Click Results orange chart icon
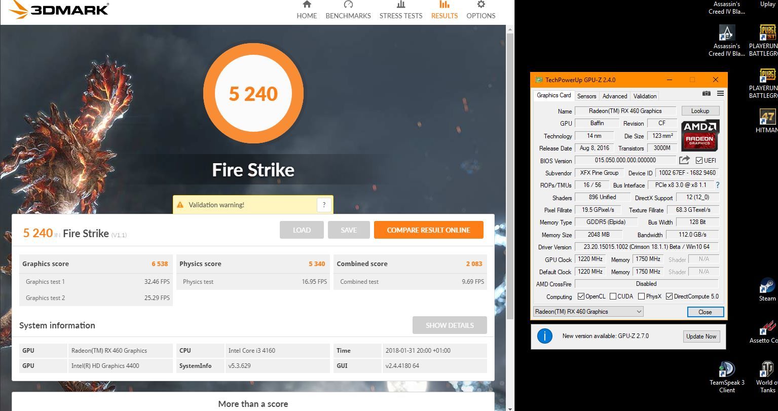 click(444, 5)
